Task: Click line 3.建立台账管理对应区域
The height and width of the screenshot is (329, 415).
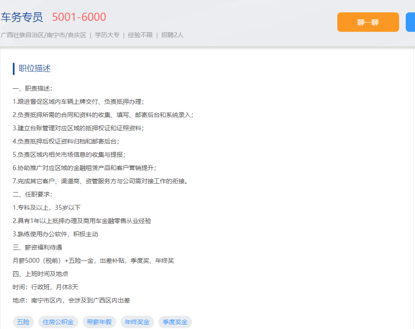Action: pyautogui.click(x=78, y=128)
